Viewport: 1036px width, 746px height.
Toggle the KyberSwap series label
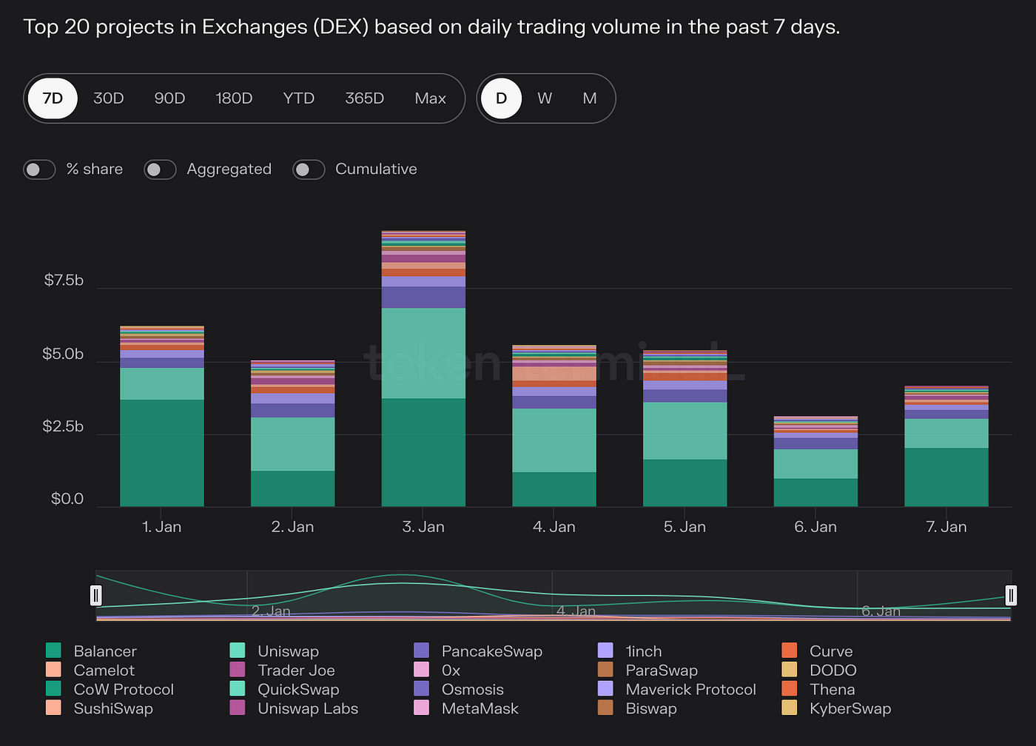850,708
